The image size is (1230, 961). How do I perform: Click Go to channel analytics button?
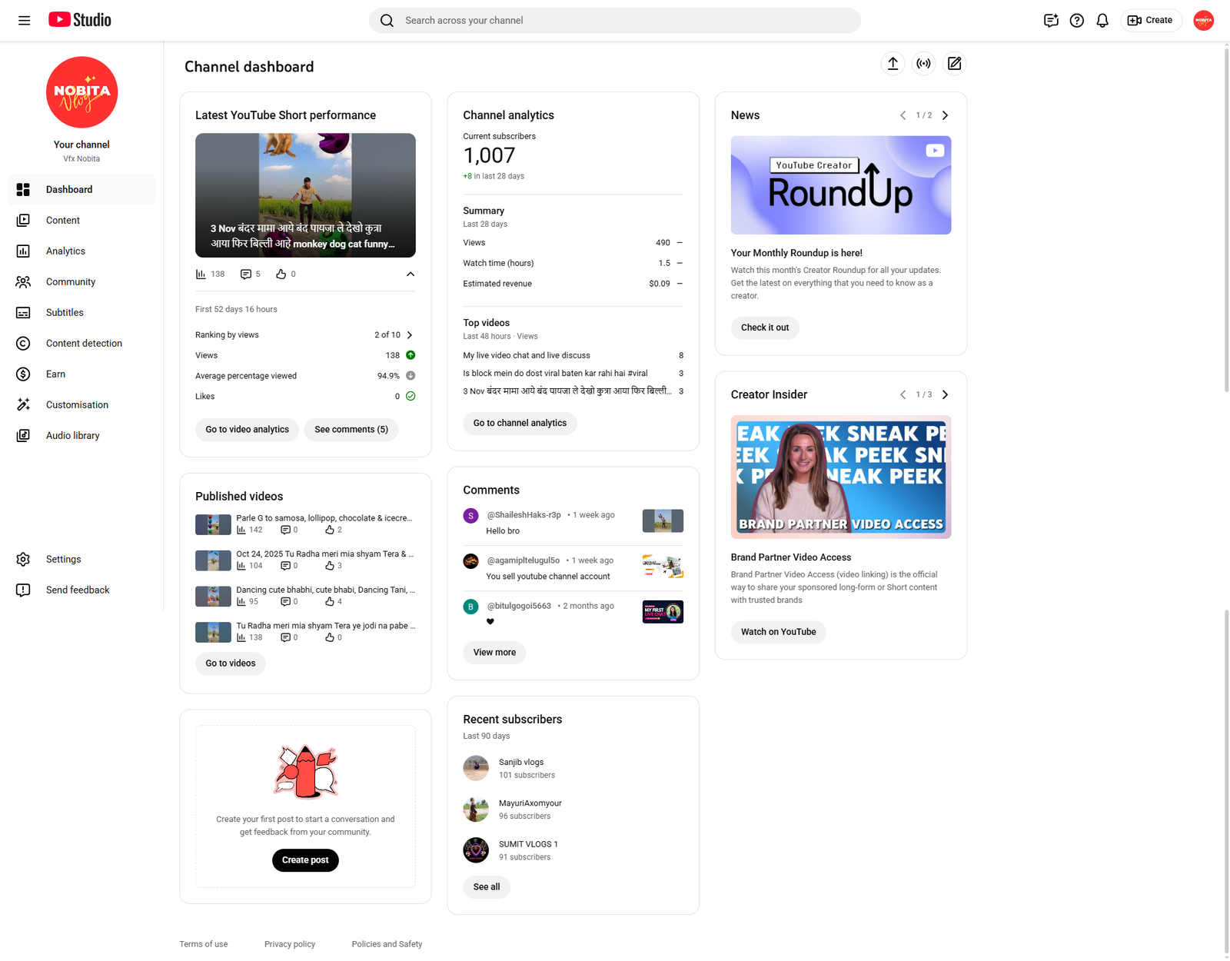click(x=520, y=423)
